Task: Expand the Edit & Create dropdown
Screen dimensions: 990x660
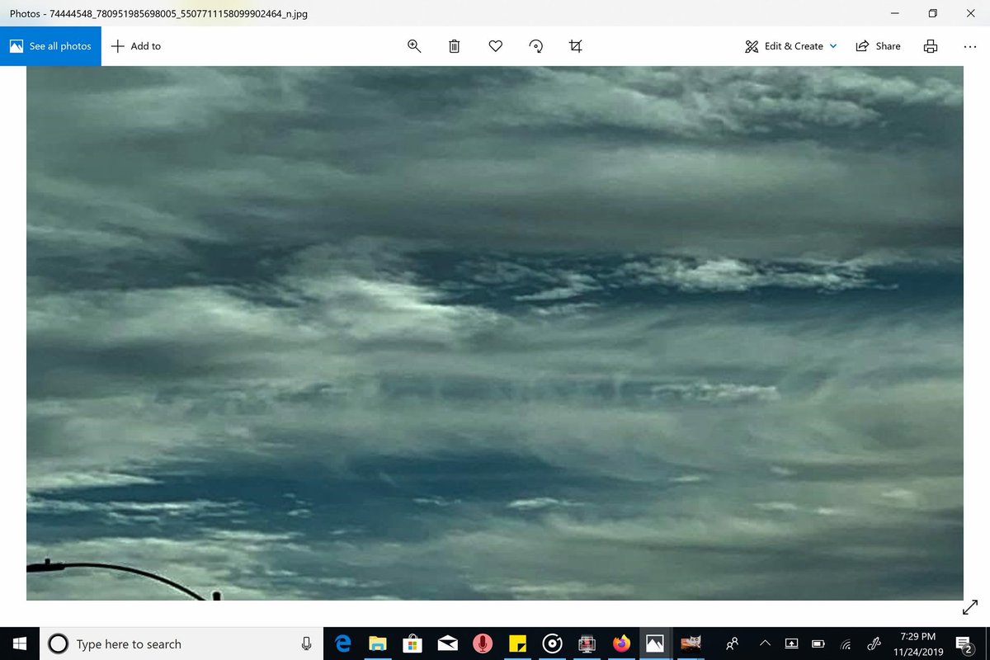Action: pyautogui.click(x=791, y=46)
